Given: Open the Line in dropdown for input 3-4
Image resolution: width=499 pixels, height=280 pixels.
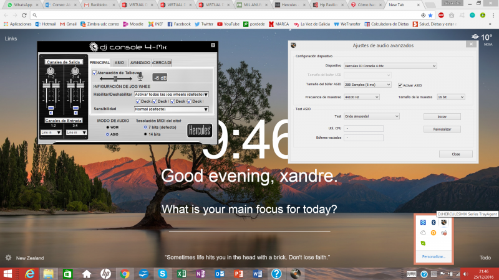Looking at the screenshot, I should tap(76, 133).
